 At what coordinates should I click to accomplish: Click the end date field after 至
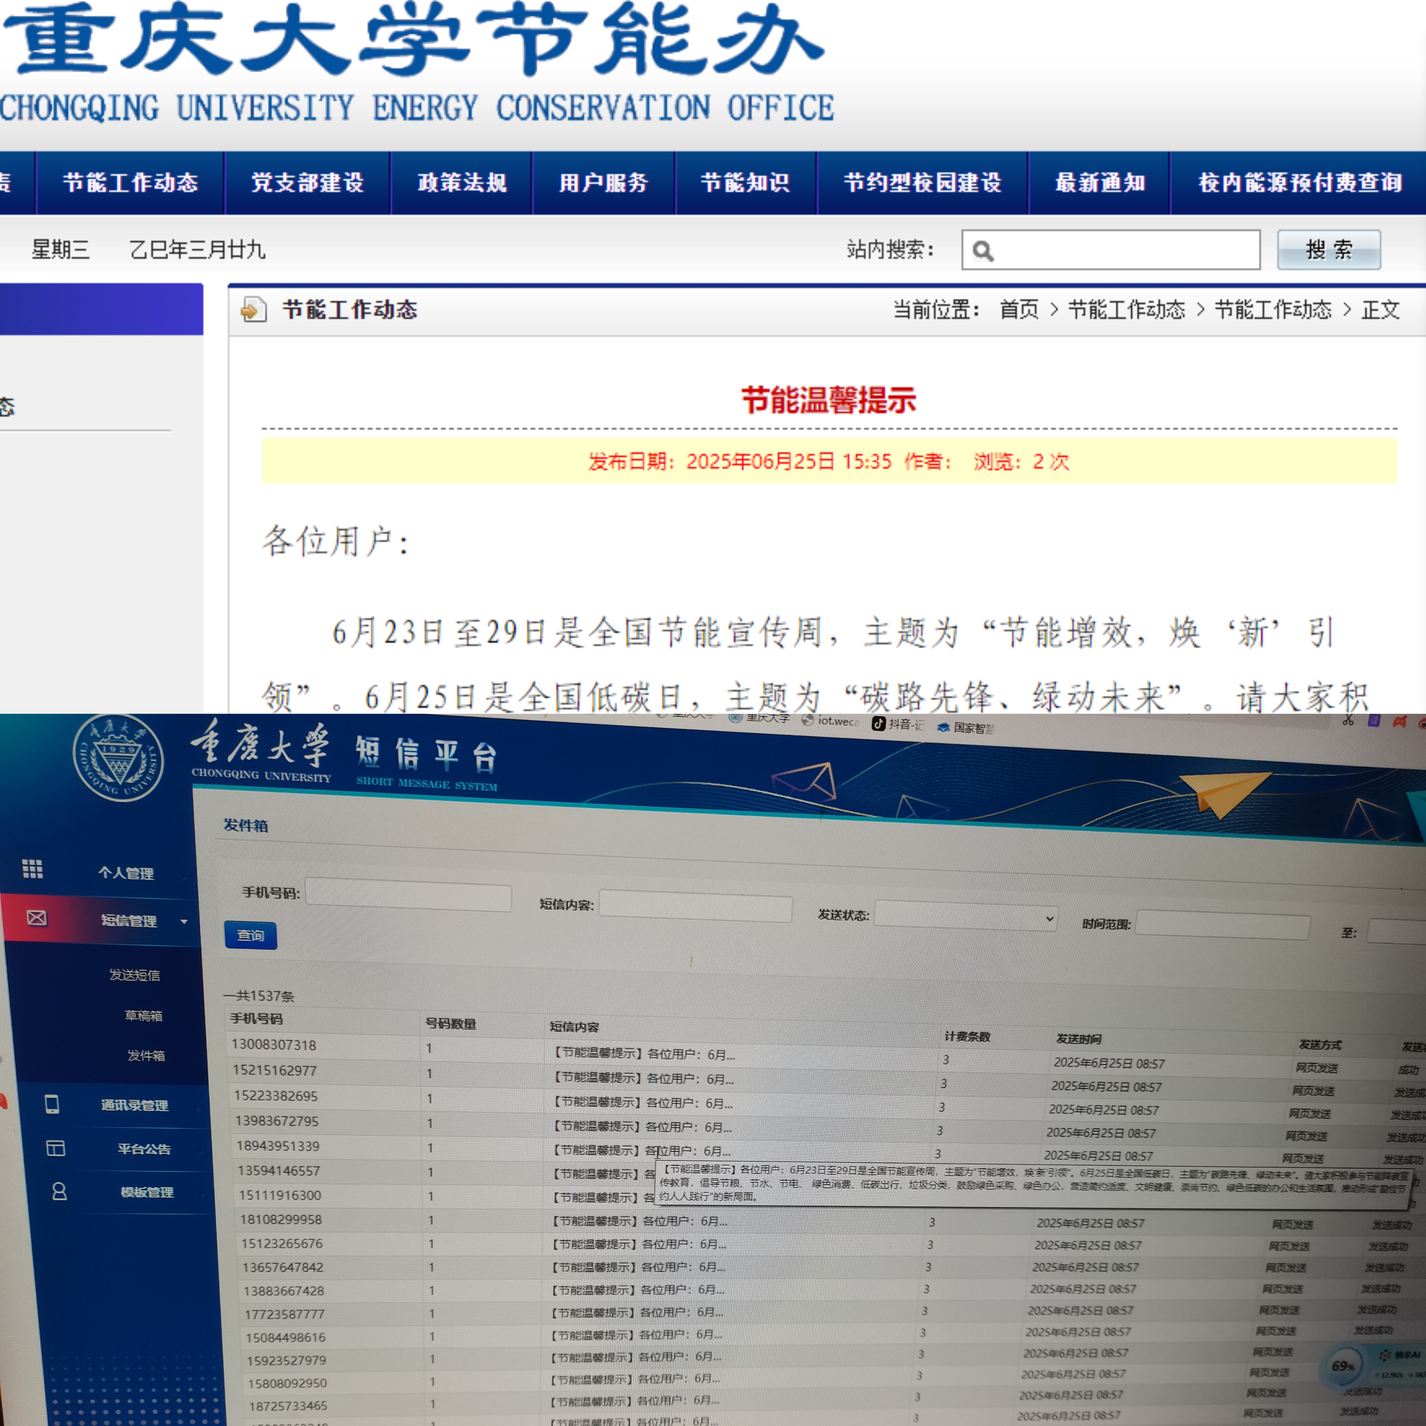pyautogui.click(x=1396, y=932)
